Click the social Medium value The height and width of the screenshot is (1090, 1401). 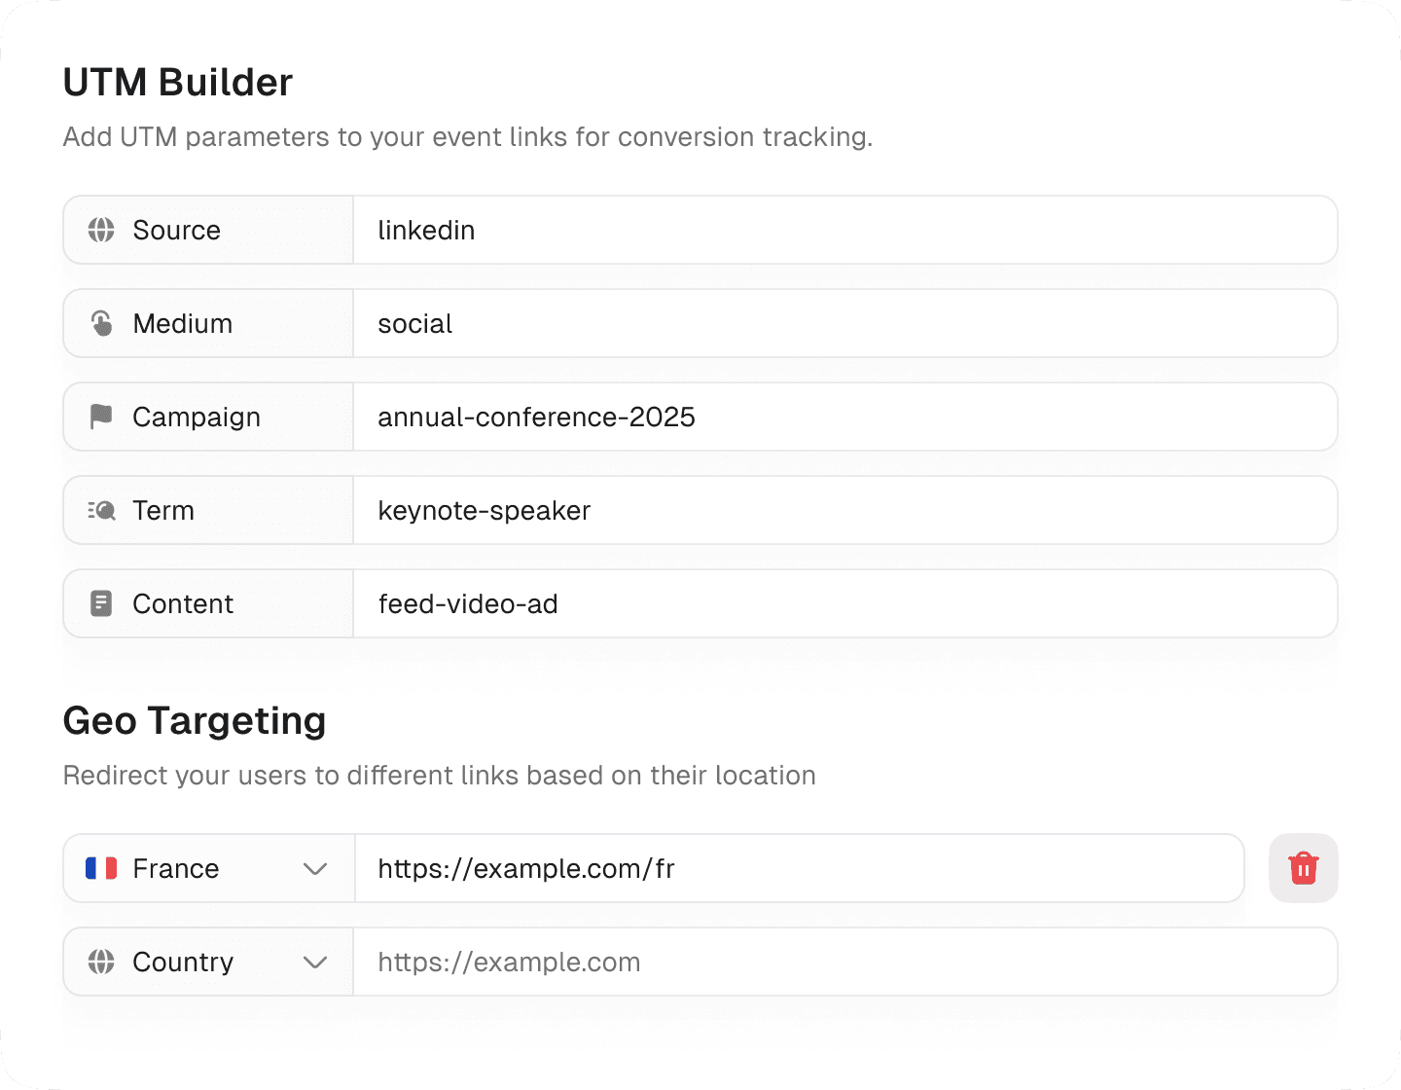pos(681,323)
